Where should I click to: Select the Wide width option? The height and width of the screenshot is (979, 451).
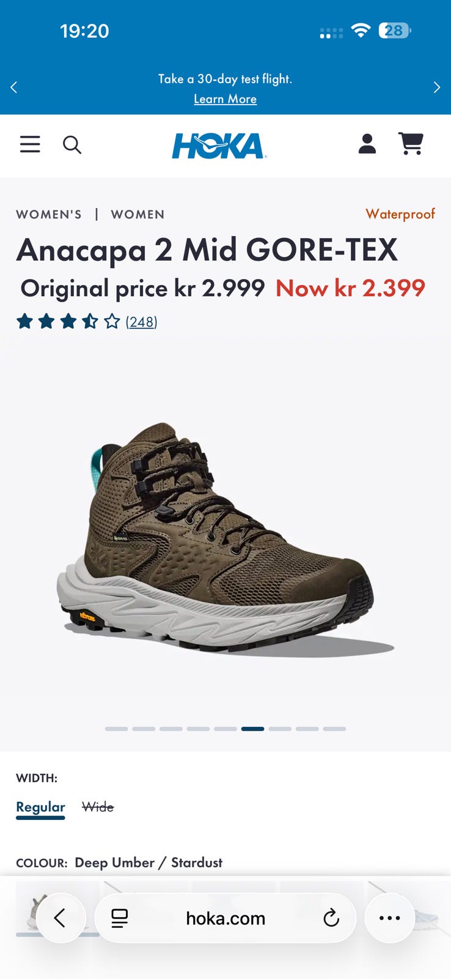pyautogui.click(x=98, y=807)
